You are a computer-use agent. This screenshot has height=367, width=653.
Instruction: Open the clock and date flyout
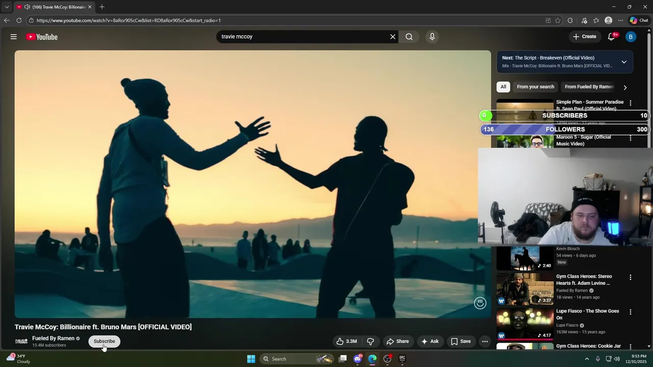(636, 359)
